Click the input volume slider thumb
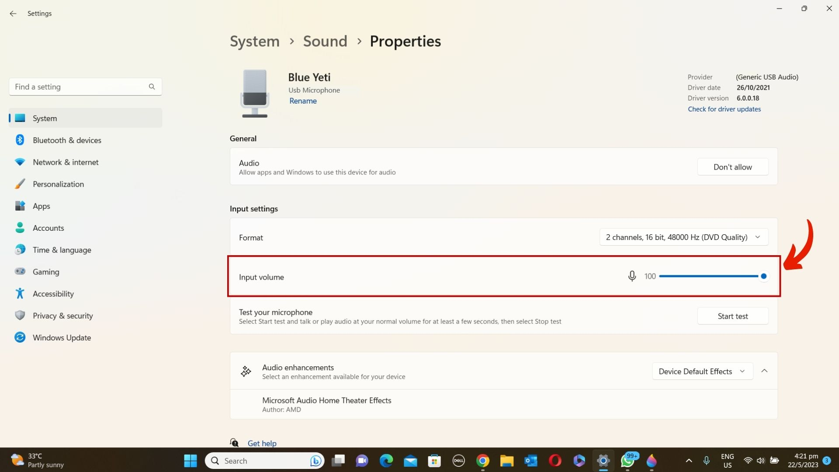This screenshot has height=472, width=839. point(764,276)
